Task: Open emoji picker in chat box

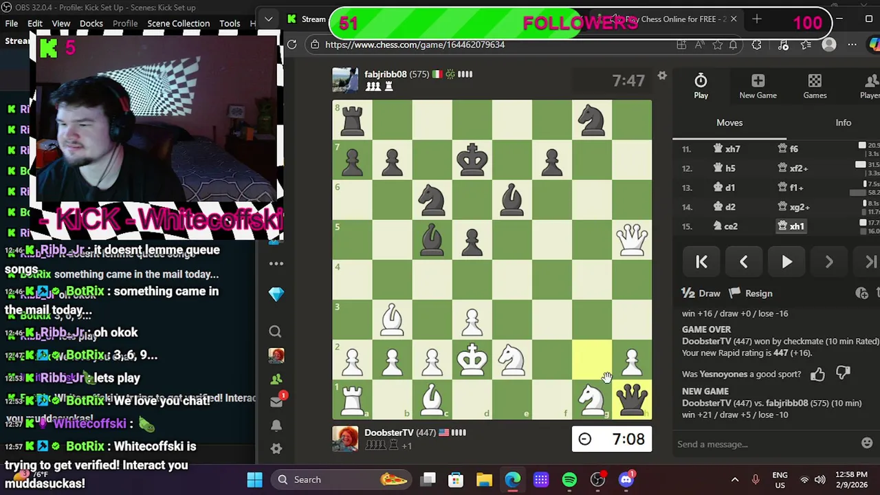Action: tap(867, 443)
